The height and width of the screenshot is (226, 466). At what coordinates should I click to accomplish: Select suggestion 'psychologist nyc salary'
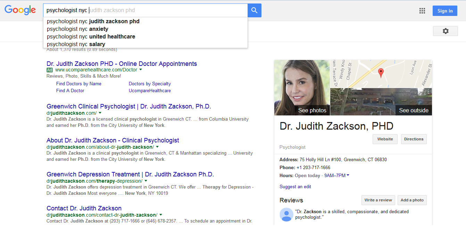click(x=145, y=44)
